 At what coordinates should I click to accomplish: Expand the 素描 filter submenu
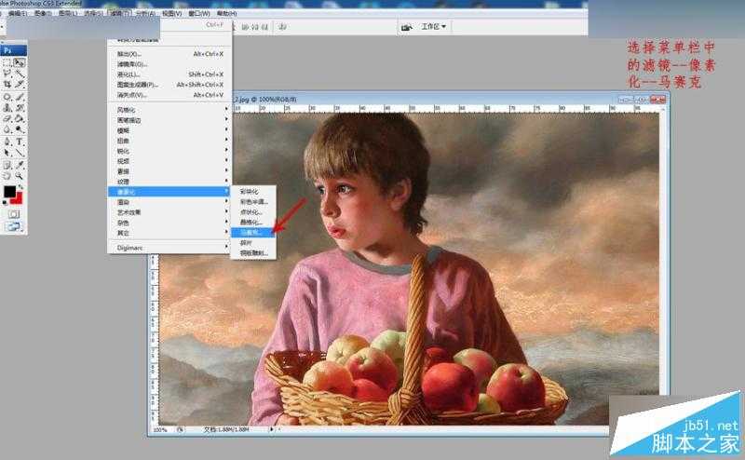pos(169,171)
